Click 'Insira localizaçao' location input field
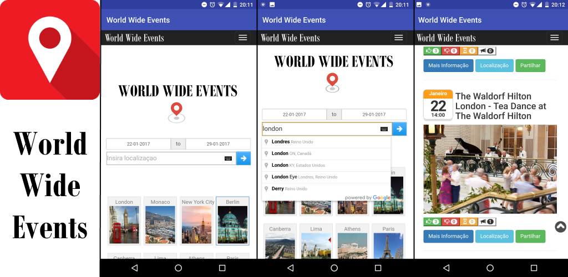 pyautogui.click(x=171, y=158)
